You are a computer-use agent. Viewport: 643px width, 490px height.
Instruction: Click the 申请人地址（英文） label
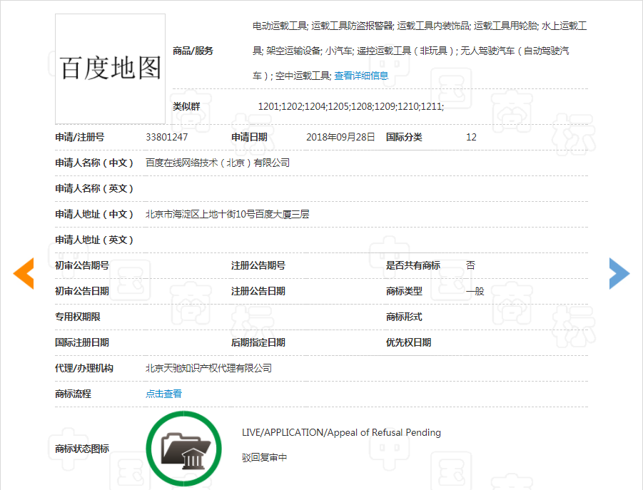click(x=94, y=240)
